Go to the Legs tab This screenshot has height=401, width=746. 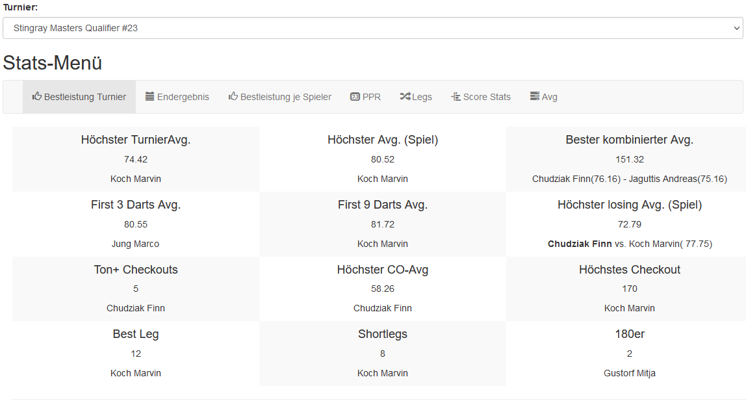tap(422, 97)
